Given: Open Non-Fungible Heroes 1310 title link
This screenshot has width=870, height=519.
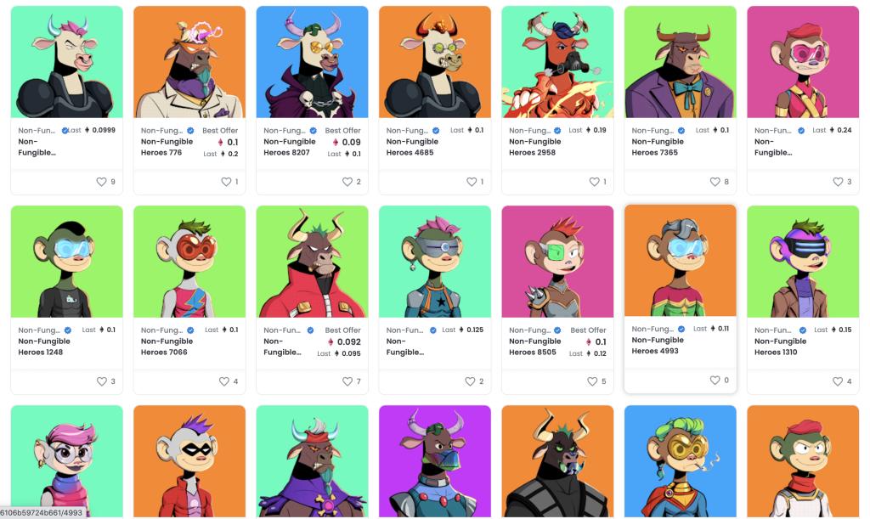Looking at the screenshot, I should pos(780,347).
